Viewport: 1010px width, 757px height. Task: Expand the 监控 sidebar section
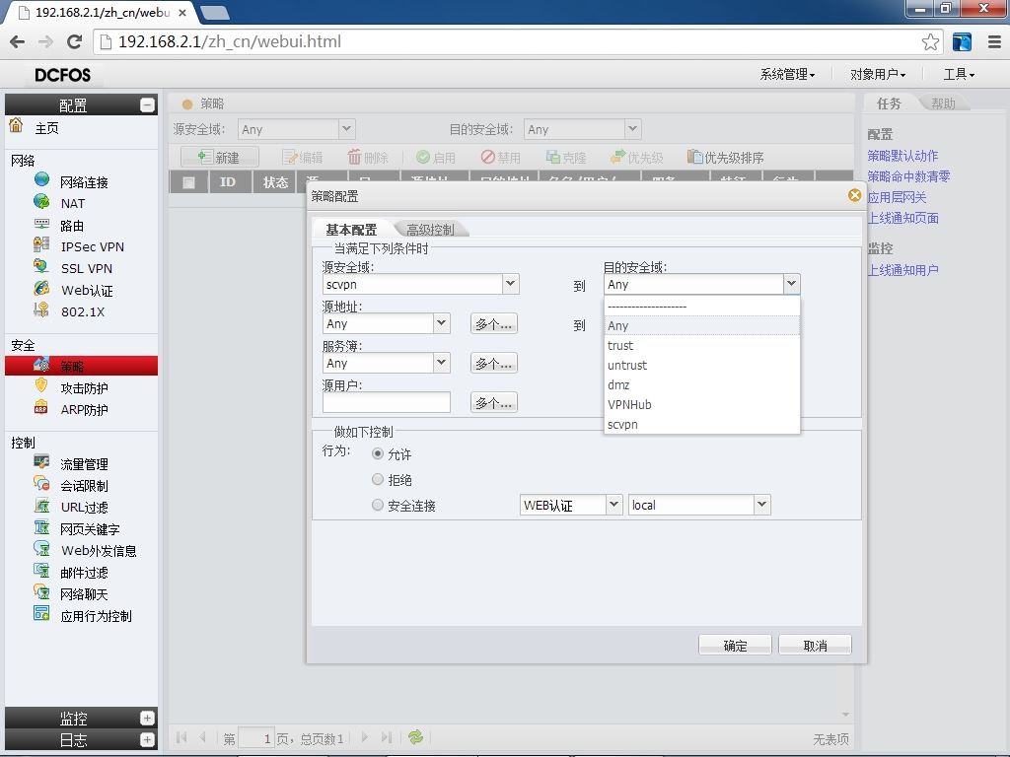(x=147, y=718)
